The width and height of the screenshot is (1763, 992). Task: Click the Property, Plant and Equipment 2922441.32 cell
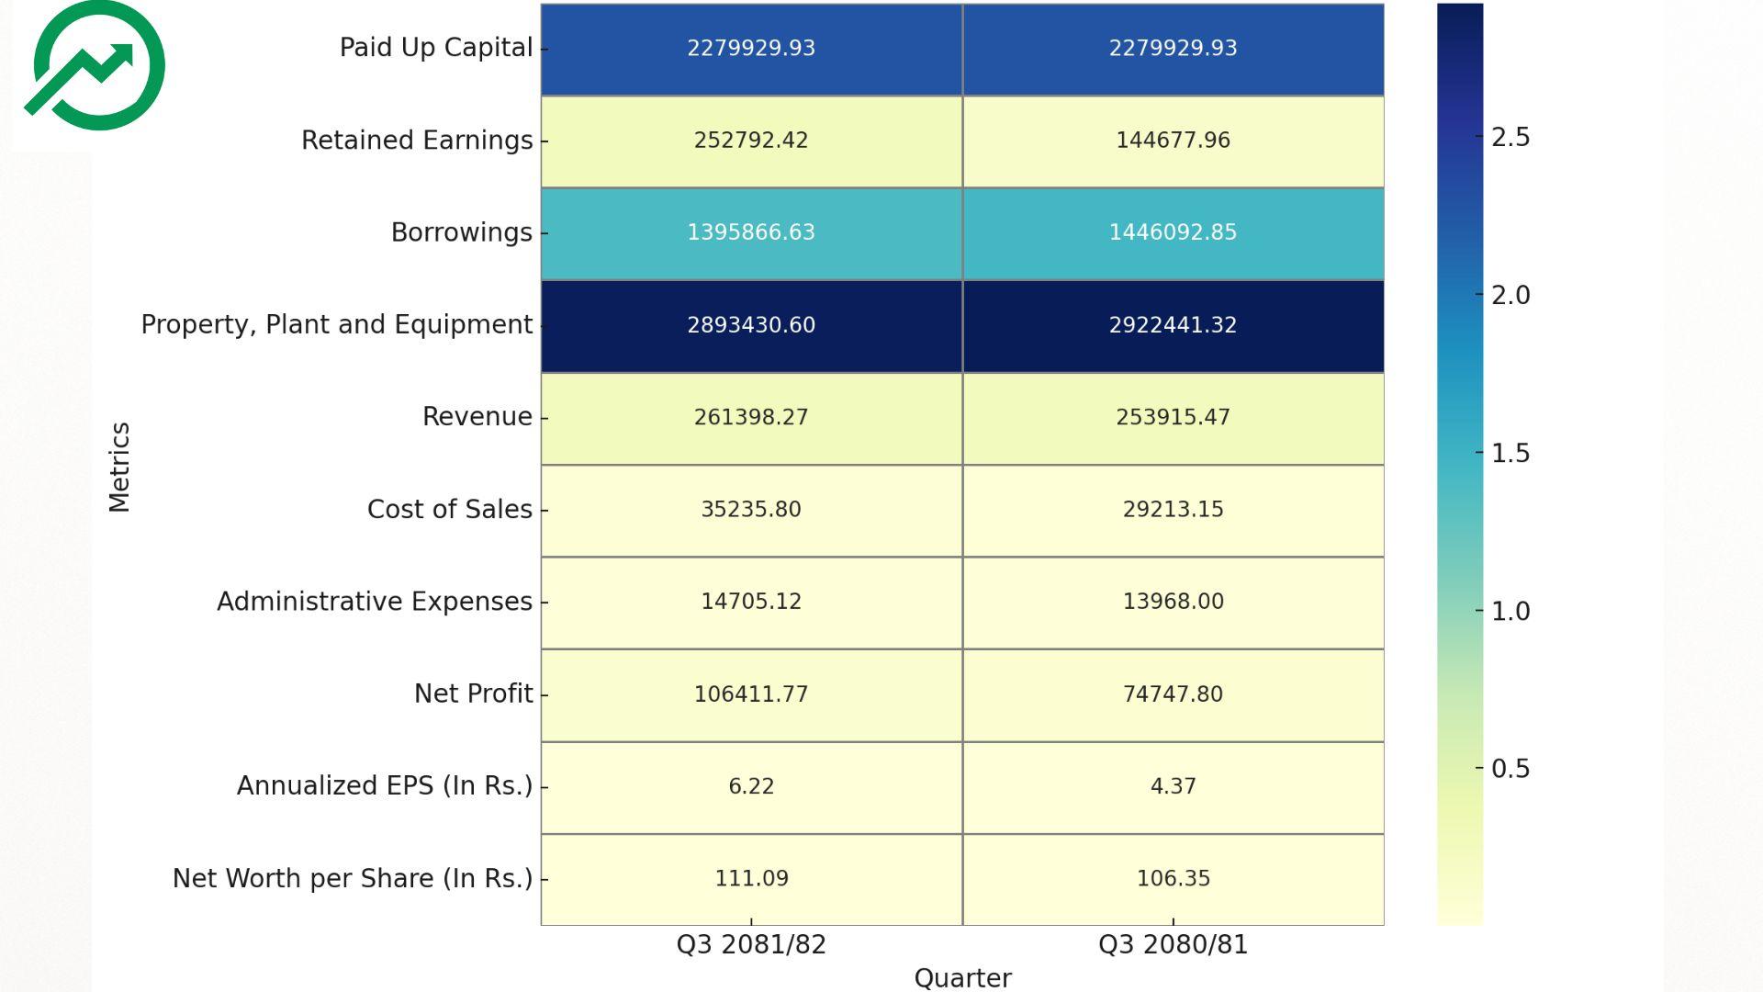pyautogui.click(x=1173, y=325)
